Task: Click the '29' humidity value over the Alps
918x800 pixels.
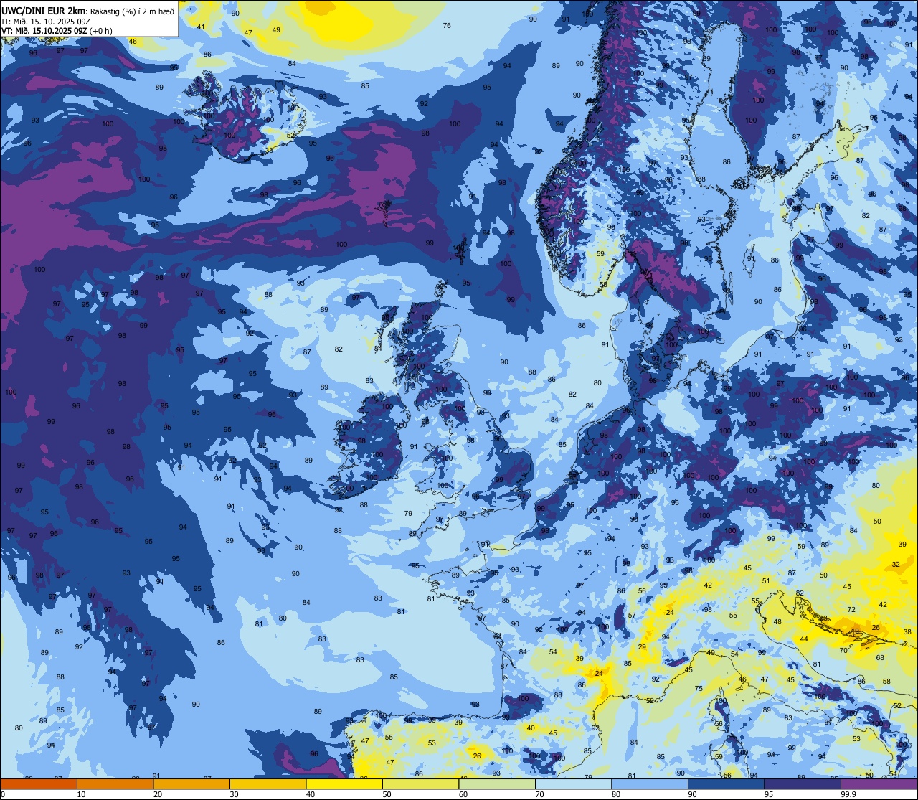Action: pyautogui.click(x=642, y=646)
